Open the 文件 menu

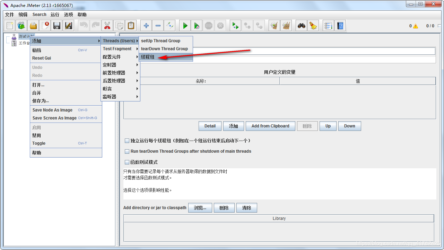10,15
